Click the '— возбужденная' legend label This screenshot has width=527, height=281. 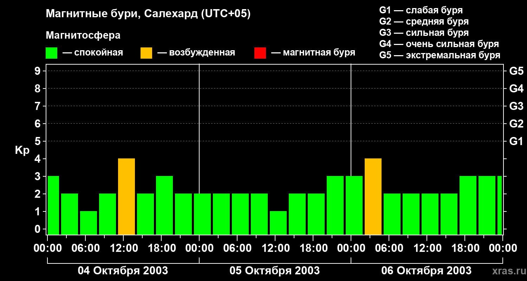click(x=196, y=53)
